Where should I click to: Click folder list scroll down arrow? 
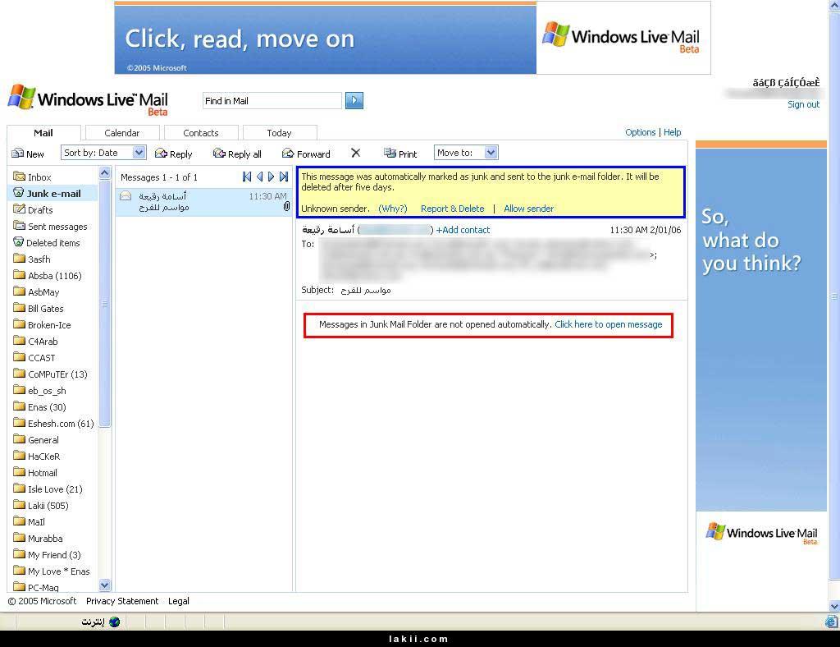[105, 585]
